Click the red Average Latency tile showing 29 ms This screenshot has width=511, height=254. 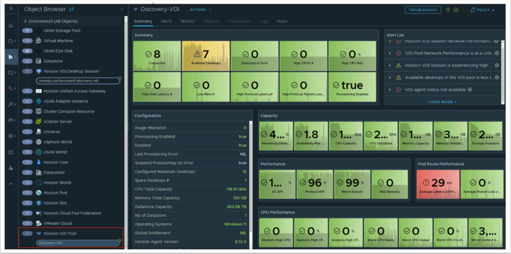[437, 184]
